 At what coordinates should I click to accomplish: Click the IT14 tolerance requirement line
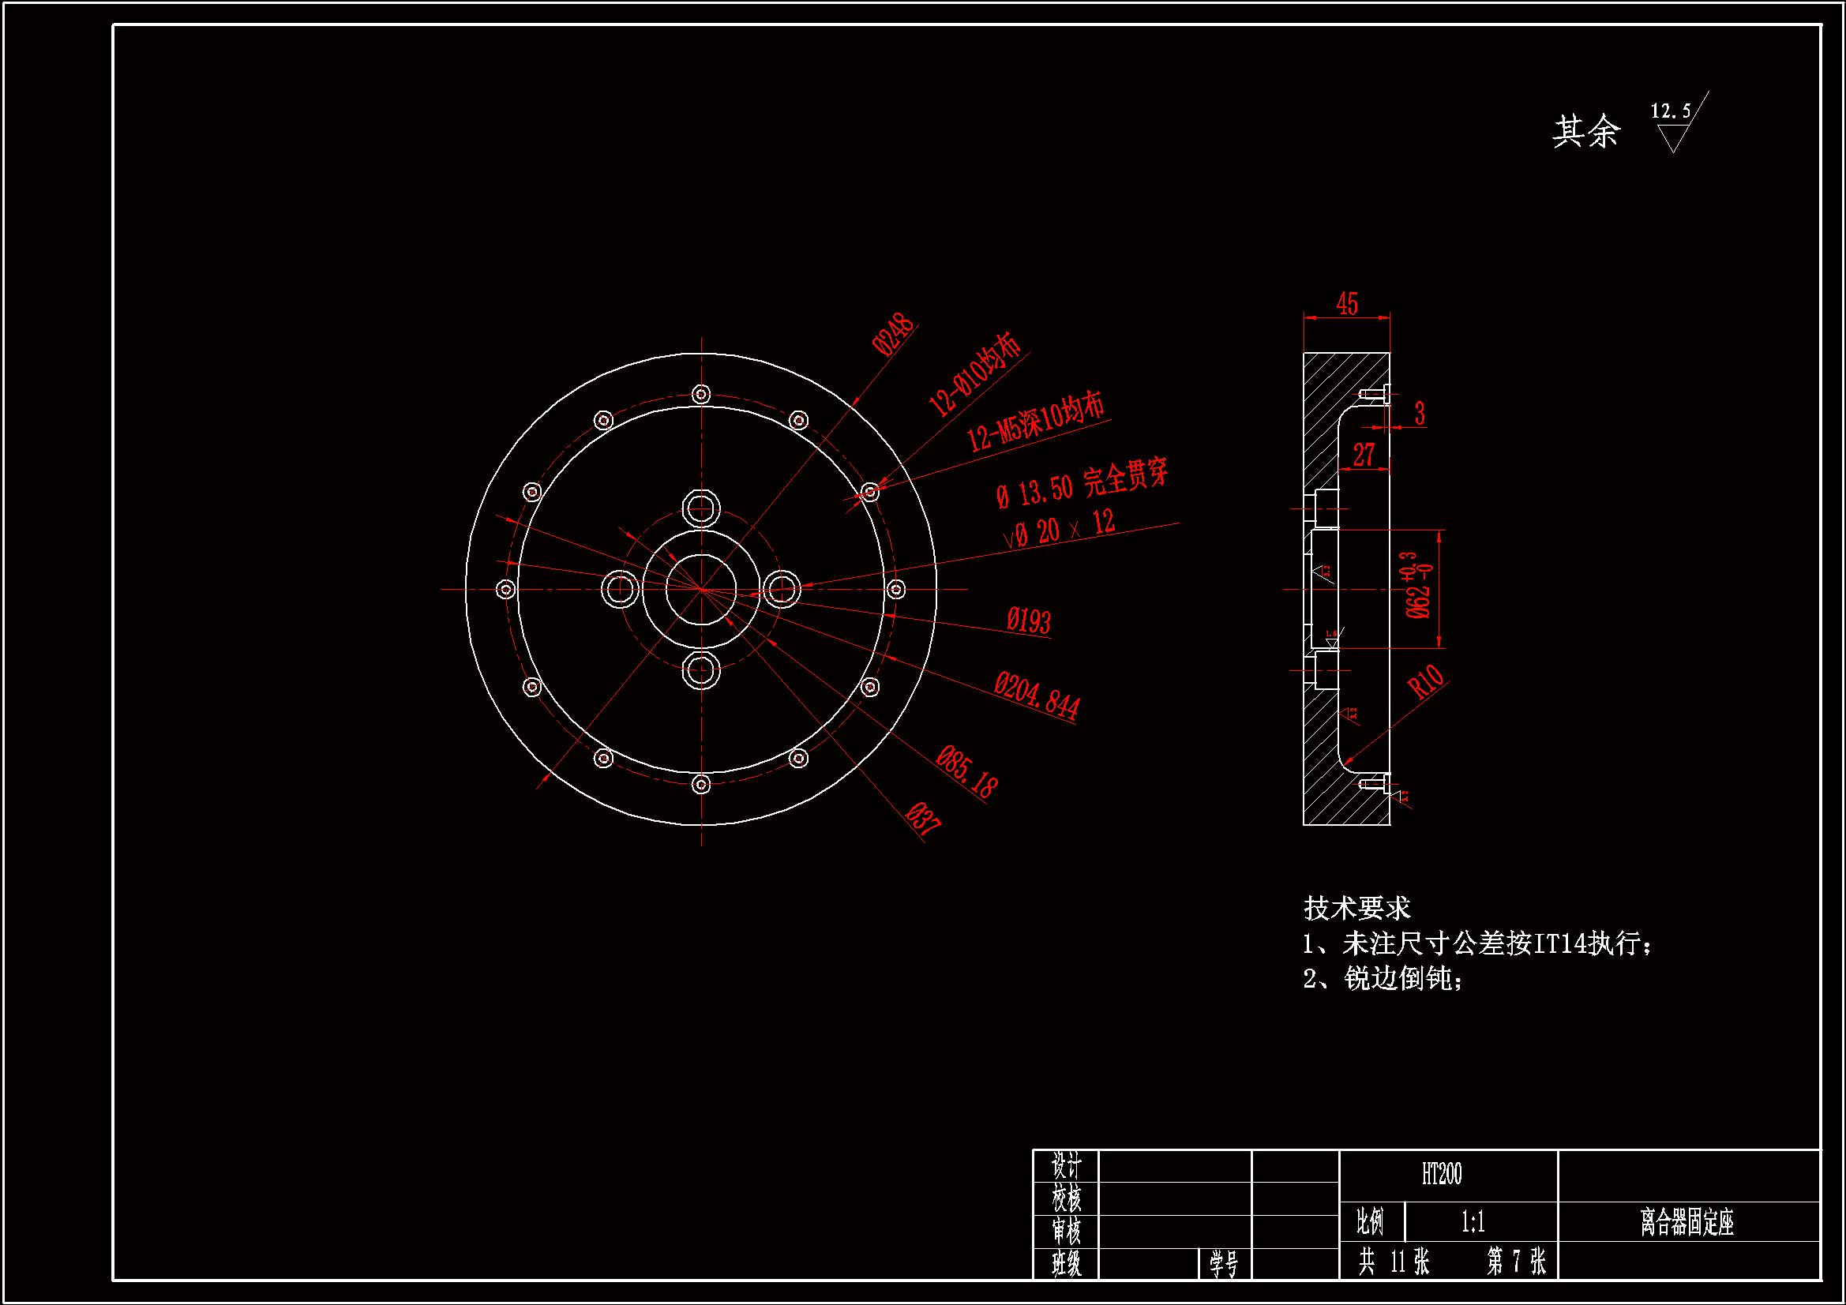tap(1477, 943)
